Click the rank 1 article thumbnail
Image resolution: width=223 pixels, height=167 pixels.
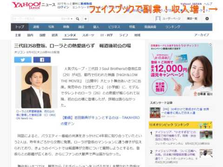206,135
